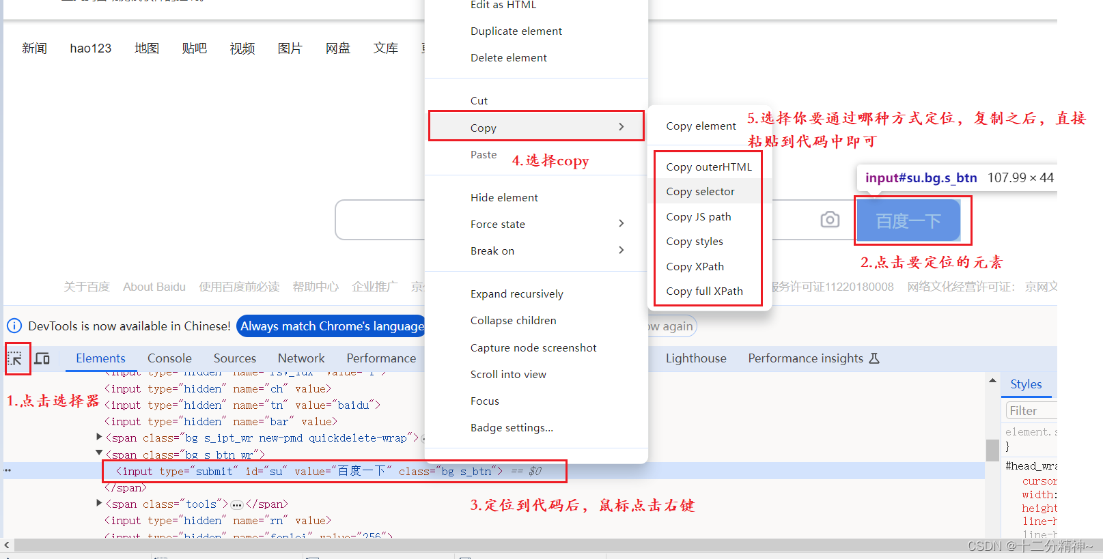The image size is (1103, 559).
Task: Activate the element inspector selector icon
Action: (x=15, y=358)
